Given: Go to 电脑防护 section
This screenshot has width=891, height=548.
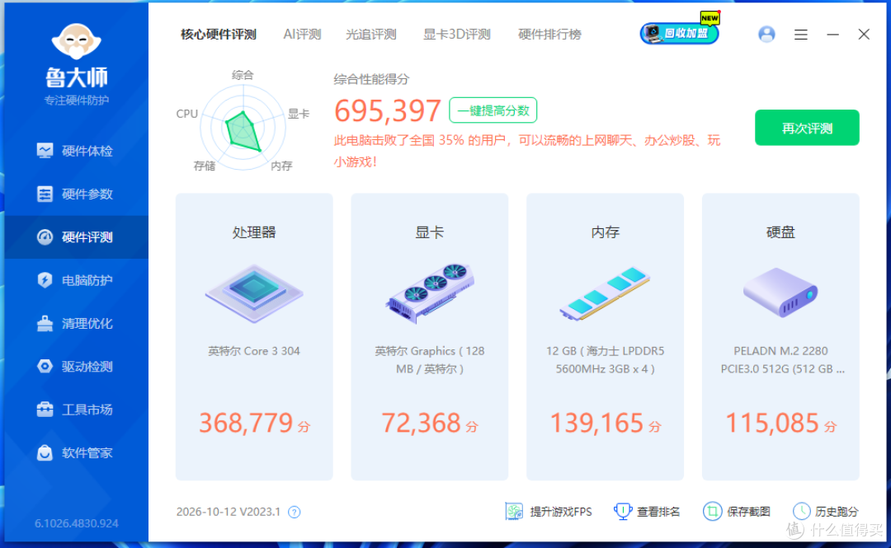Looking at the screenshot, I should [x=76, y=280].
